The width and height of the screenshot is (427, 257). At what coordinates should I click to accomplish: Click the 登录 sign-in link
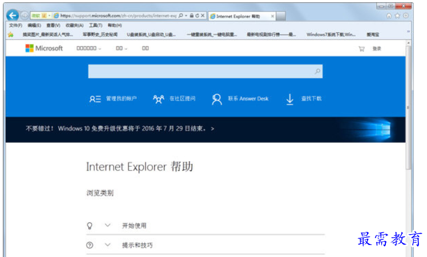click(x=377, y=49)
